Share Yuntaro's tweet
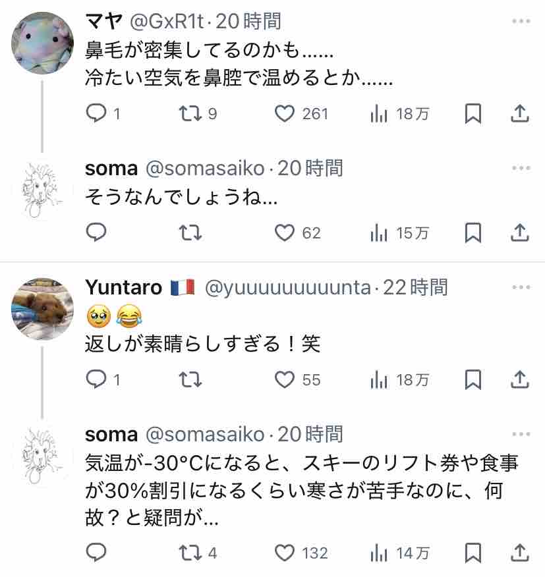 click(520, 379)
